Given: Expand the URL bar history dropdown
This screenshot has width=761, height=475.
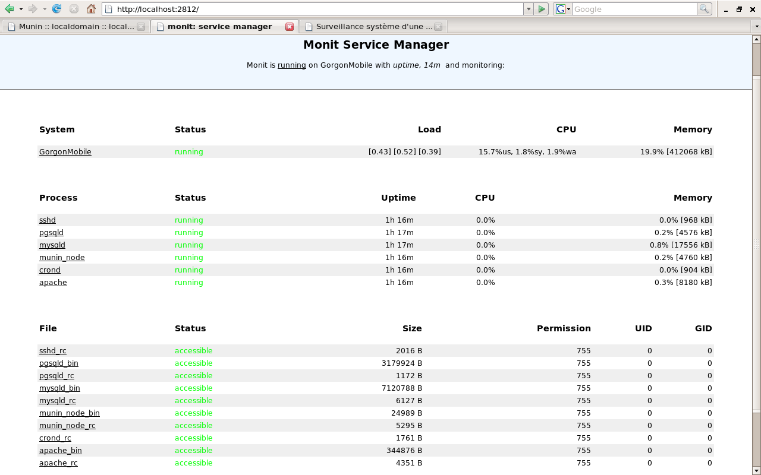Looking at the screenshot, I should click(x=528, y=9).
